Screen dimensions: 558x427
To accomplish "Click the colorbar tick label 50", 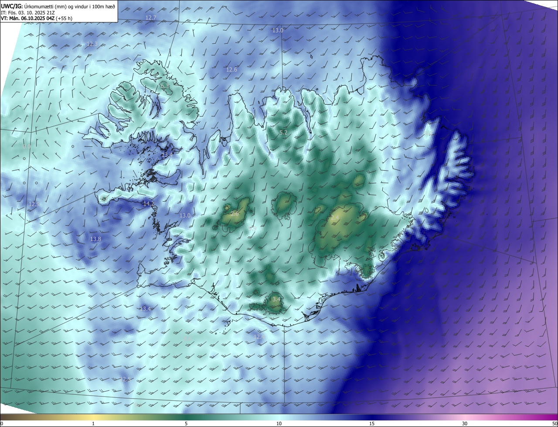I will pyautogui.click(x=555, y=424).
